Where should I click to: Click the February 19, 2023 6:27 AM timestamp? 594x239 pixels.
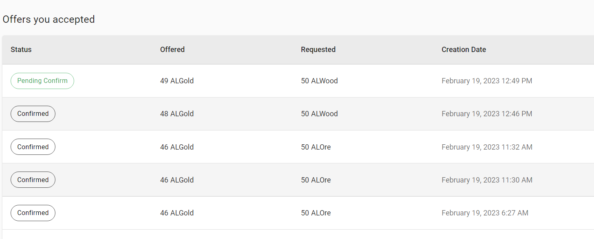point(485,213)
